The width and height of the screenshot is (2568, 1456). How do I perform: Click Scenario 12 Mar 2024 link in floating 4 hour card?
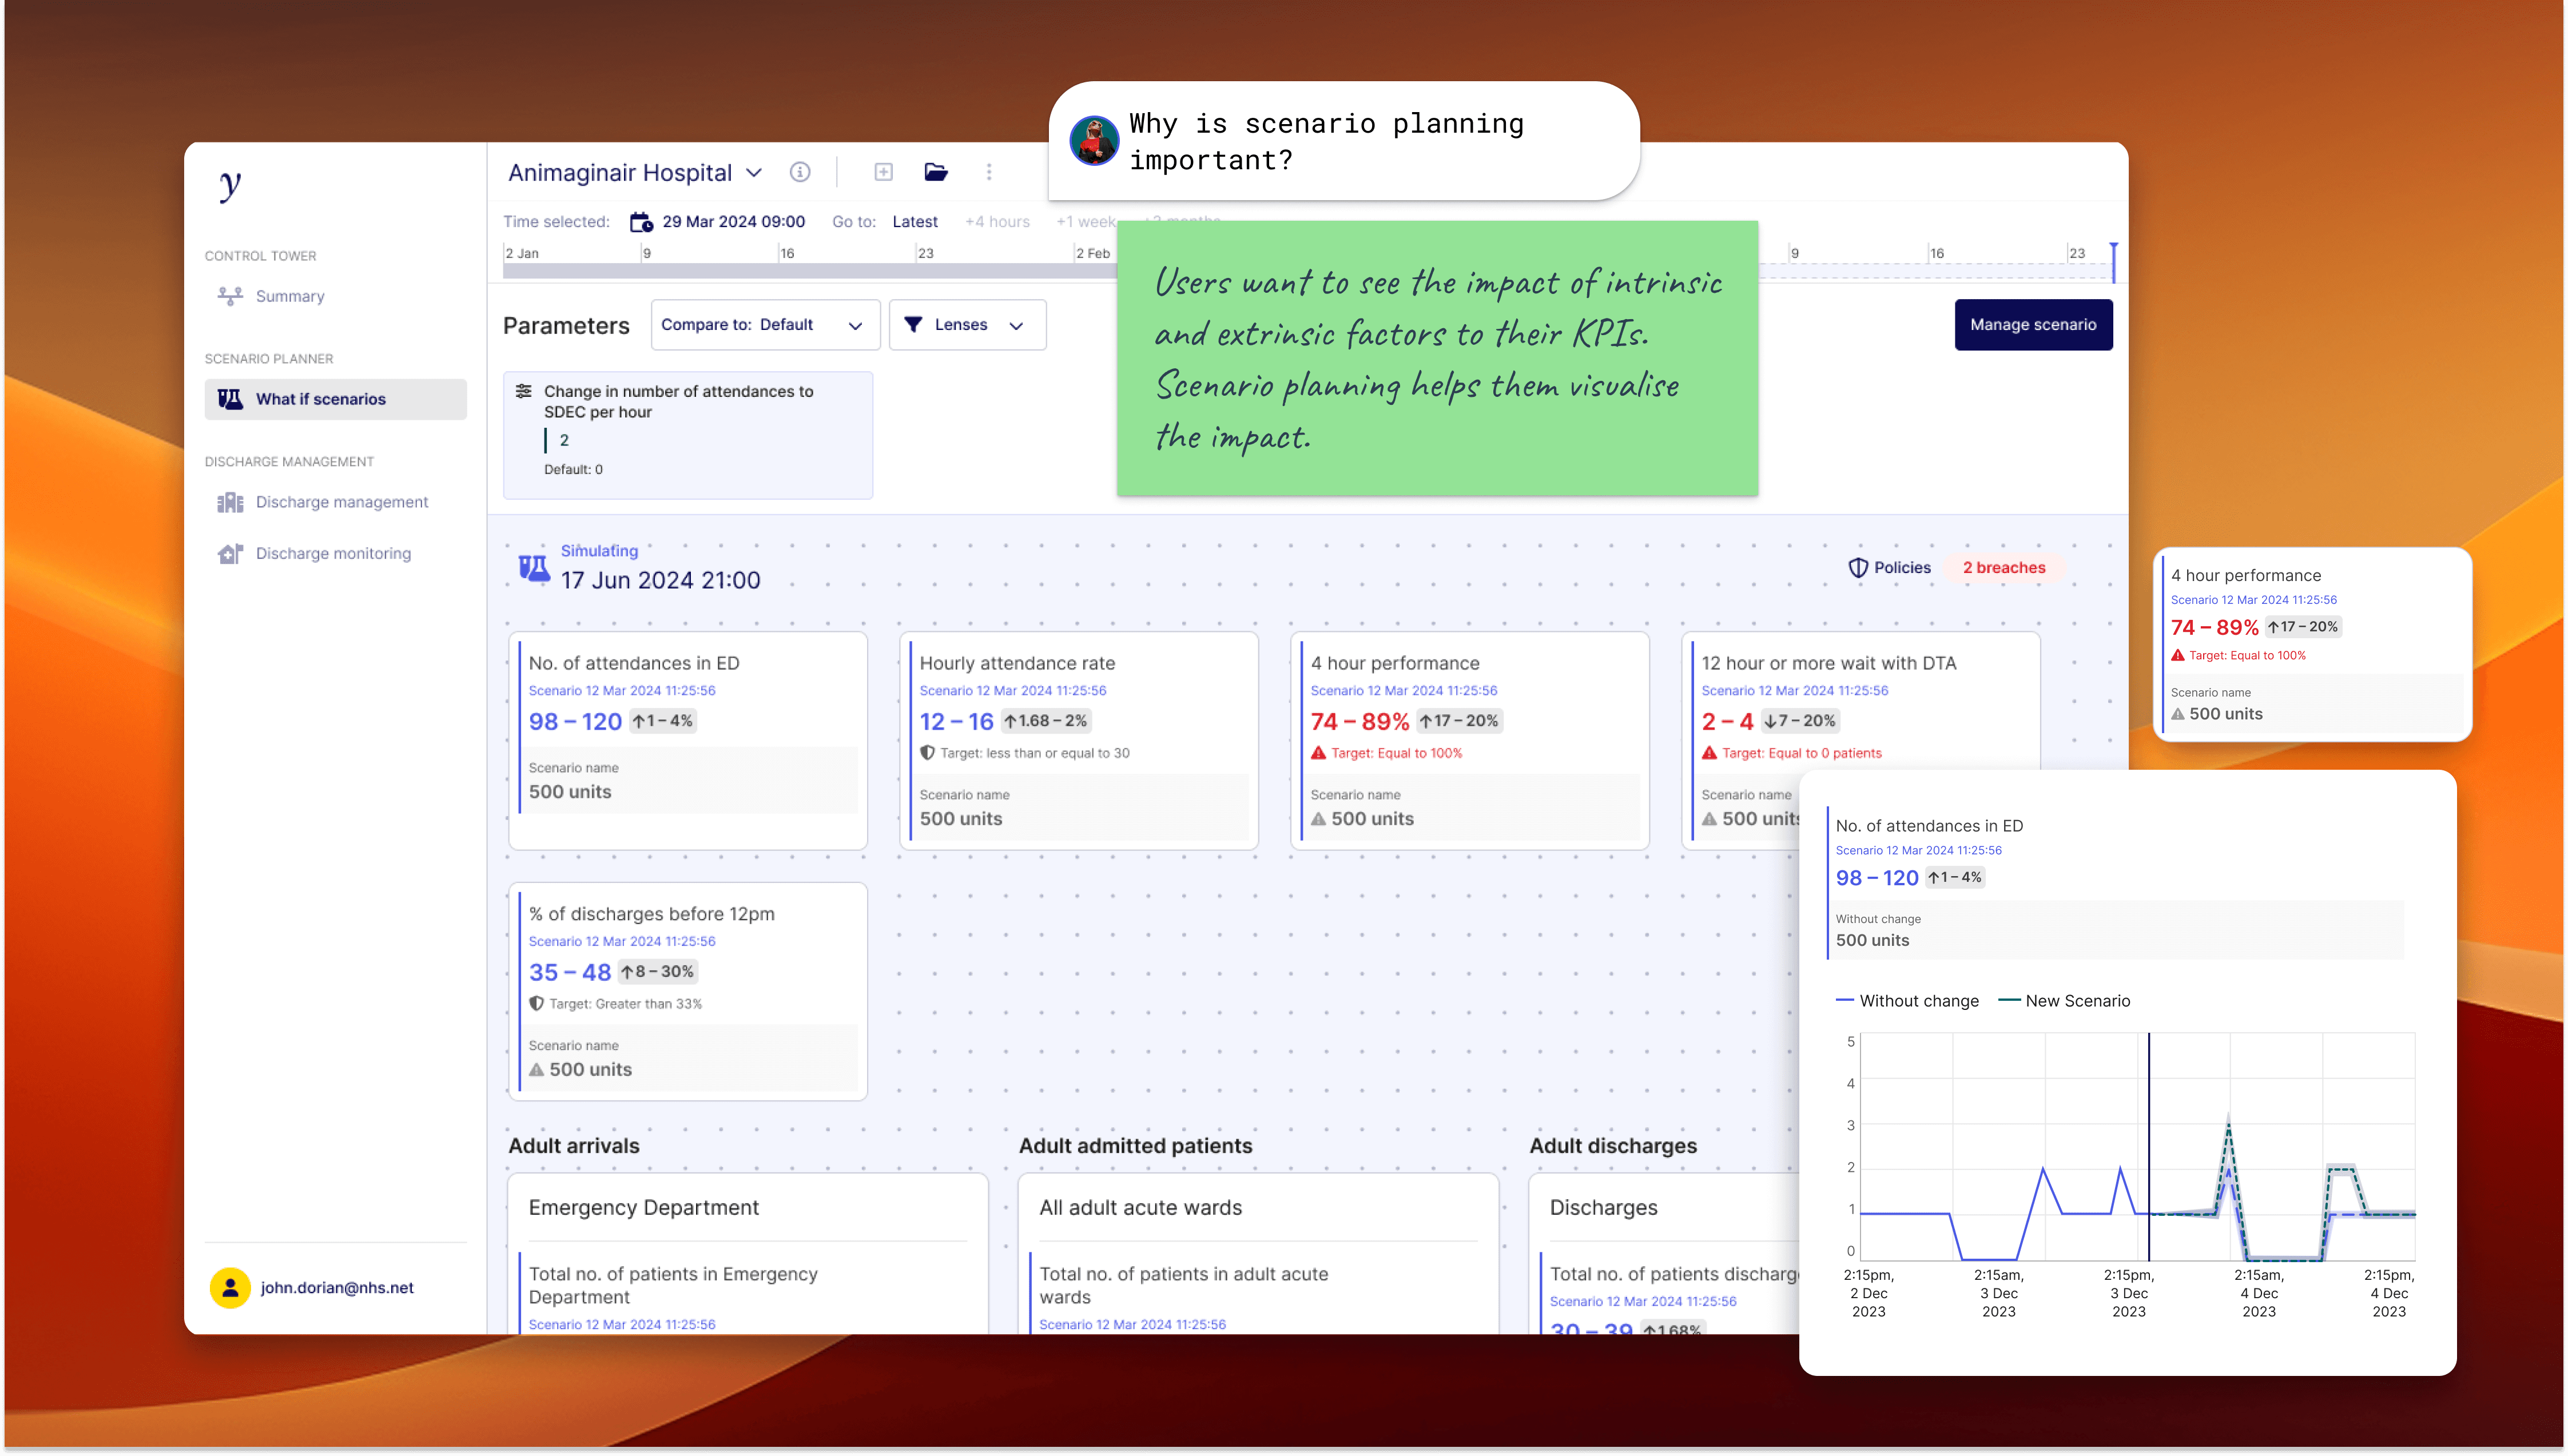click(2253, 600)
